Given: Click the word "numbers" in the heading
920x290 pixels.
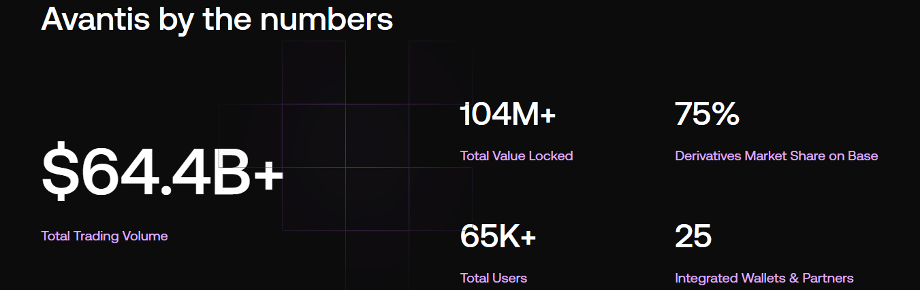Looking at the screenshot, I should [326, 19].
